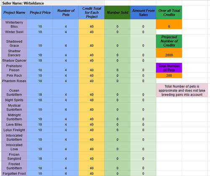Viewport: 210px width, 176px height.
Task: Click the Midnight Sunbittern cell
Action: point(14,117)
